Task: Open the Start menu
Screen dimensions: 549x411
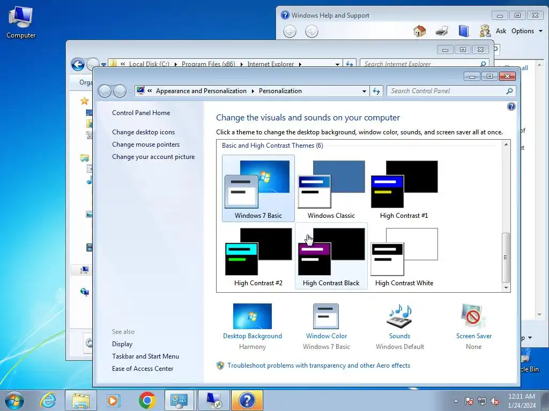Action: 14,400
